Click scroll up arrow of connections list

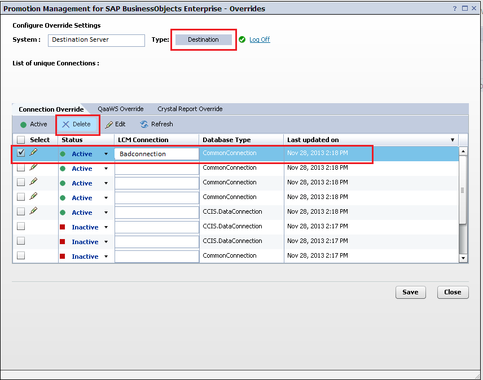463,151
